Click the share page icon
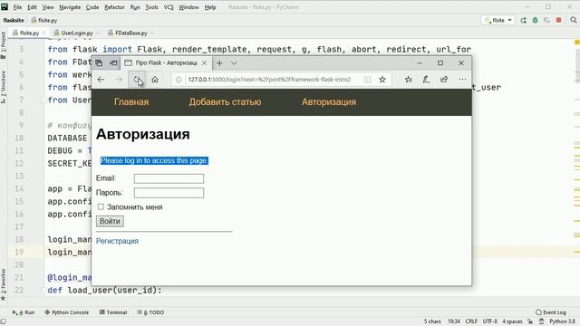580x326 pixels. [x=444, y=80]
